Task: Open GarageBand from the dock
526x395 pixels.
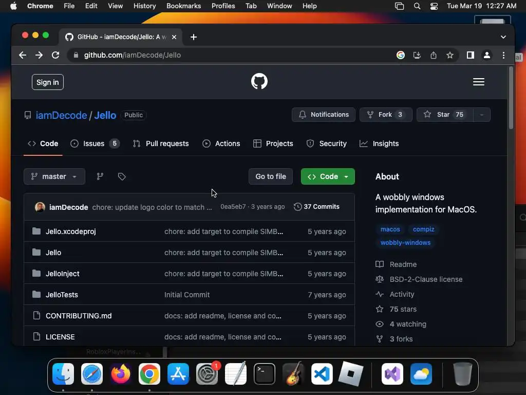Action: [x=293, y=374]
